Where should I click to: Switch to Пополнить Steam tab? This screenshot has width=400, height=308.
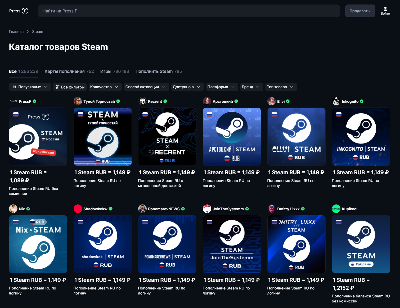(x=159, y=71)
